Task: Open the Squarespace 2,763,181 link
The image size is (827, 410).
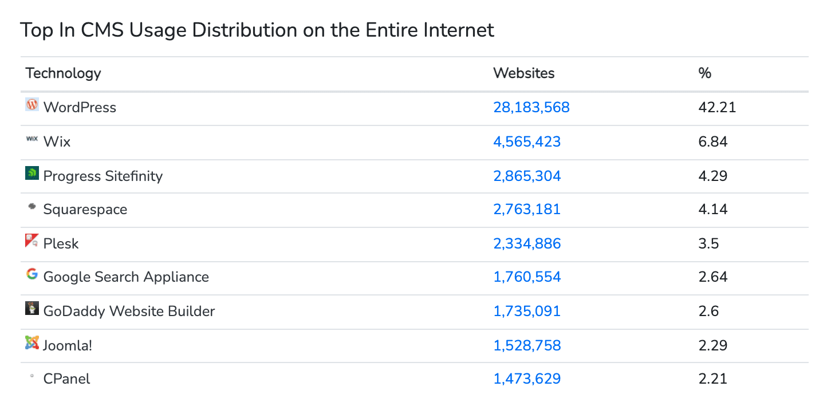Action: click(x=527, y=210)
